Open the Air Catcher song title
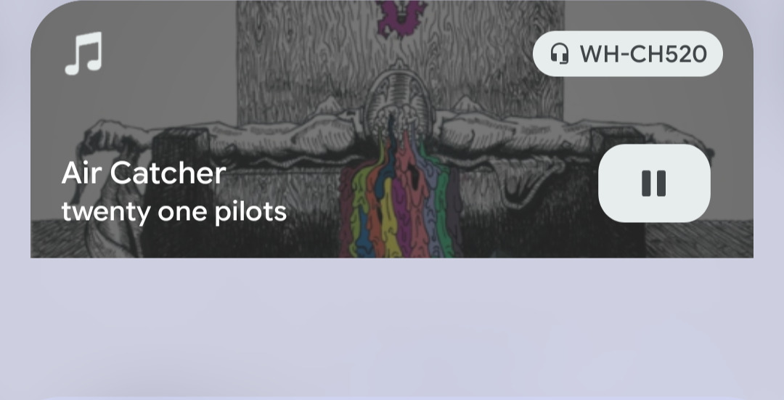This screenshot has height=400, width=784. [144, 174]
